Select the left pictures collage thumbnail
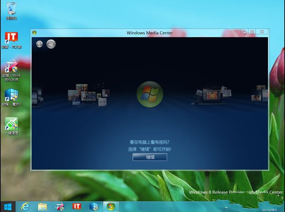This screenshot has width=285, height=212. point(88,95)
